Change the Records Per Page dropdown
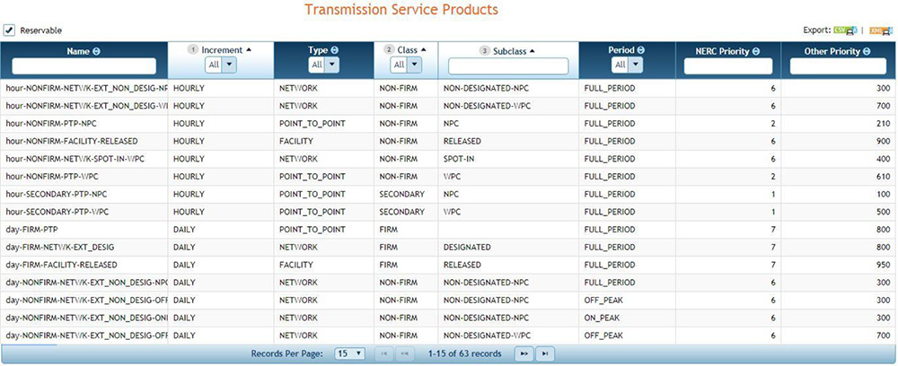898x366 pixels. (349, 353)
